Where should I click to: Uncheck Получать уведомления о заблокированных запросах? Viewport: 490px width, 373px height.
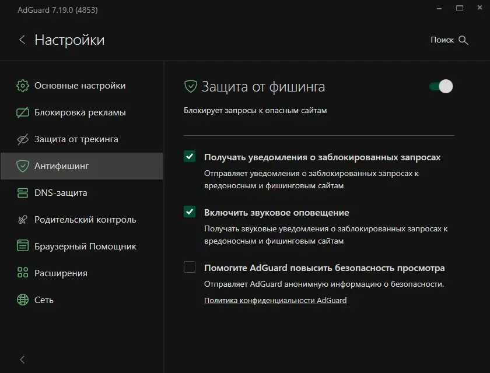coord(190,157)
